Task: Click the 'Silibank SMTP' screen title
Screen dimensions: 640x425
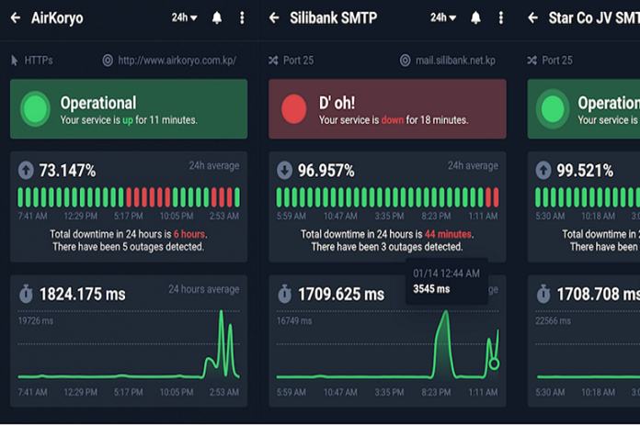Action: [334, 18]
